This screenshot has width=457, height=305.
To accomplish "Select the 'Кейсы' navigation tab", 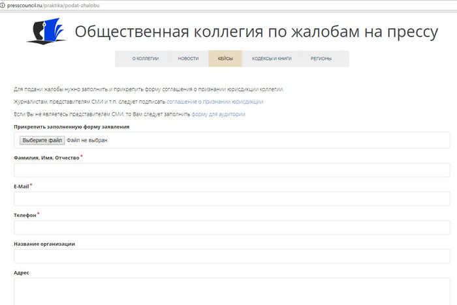I will coord(225,59).
